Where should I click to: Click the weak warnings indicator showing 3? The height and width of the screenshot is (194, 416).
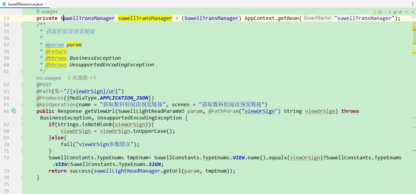[x=388, y=12]
